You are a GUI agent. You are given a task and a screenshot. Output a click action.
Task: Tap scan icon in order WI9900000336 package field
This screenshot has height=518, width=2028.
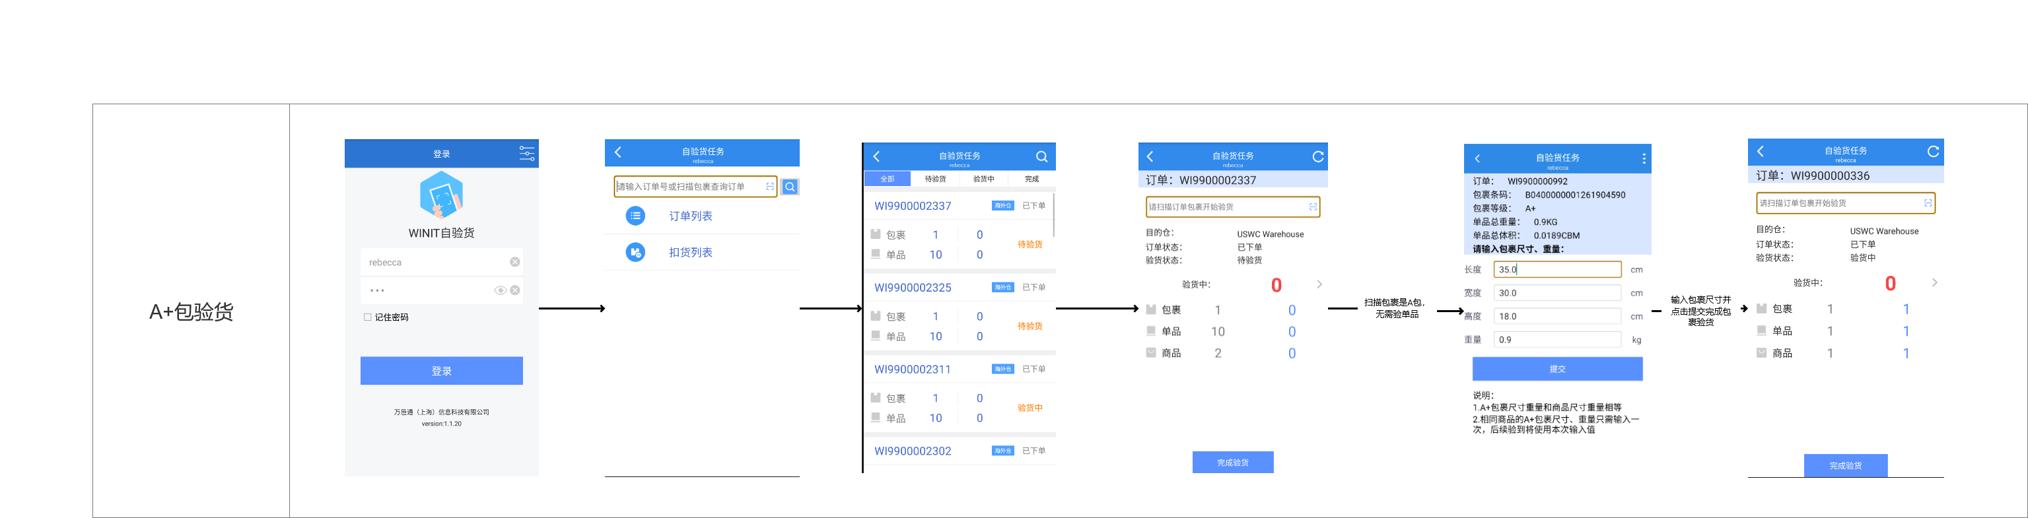[1927, 203]
